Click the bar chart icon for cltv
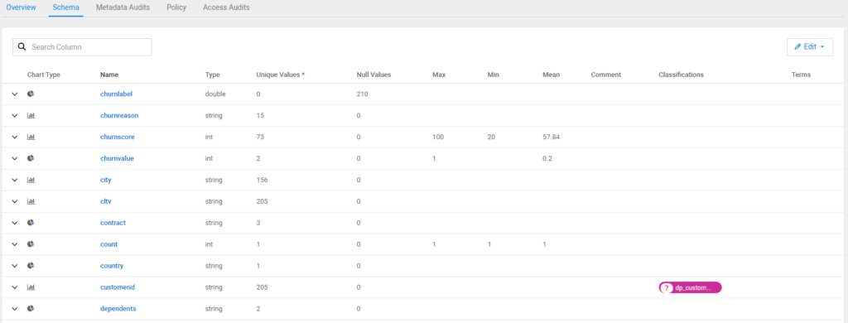This screenshot has width=848, height=323. tap(31, 201)
